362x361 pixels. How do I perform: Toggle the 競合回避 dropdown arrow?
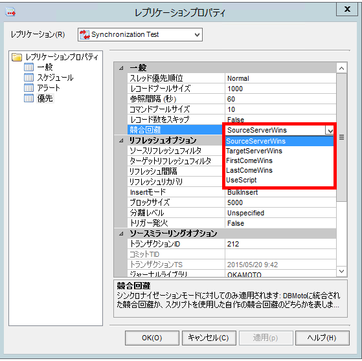[x=330, y=130]
